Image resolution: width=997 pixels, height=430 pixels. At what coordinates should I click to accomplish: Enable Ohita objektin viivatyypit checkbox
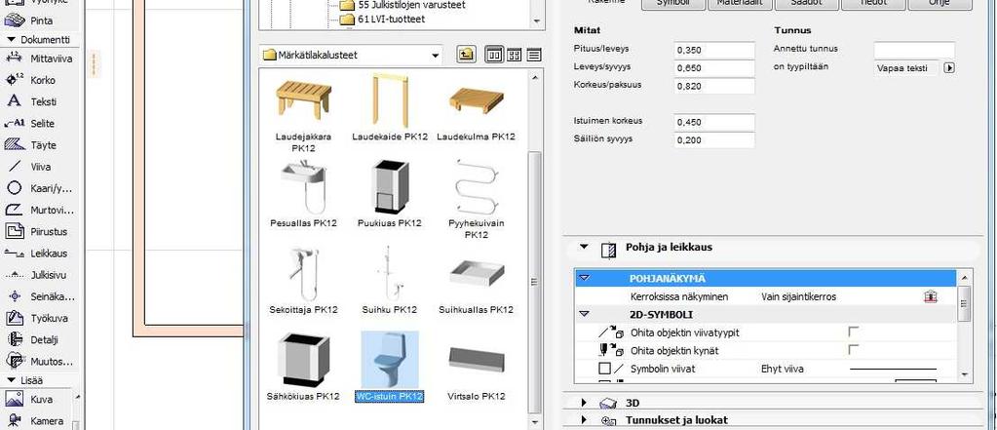[x=854, y=332]
